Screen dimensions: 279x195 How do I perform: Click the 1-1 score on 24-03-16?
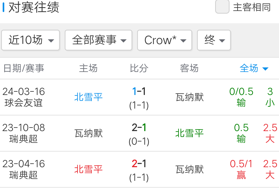point(139,92)
